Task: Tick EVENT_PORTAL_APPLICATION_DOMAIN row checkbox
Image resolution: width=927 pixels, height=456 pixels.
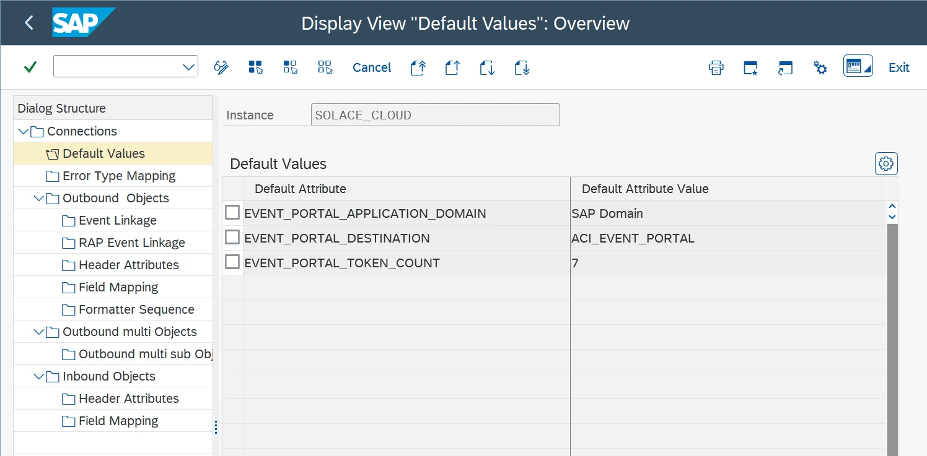Action: (232, 213)
